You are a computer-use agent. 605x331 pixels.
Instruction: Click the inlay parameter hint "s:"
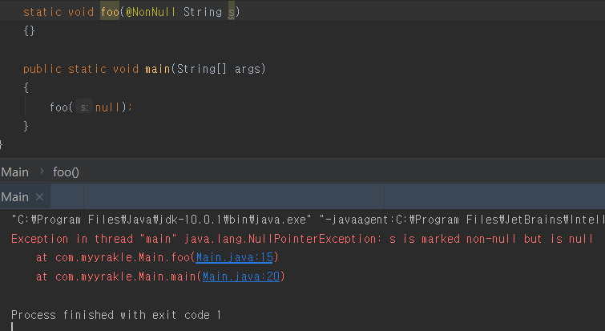(84, 107)
